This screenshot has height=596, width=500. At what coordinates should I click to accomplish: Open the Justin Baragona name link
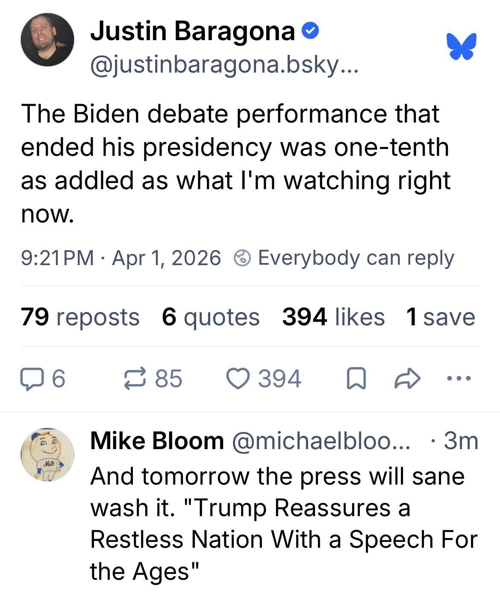click(x=192, y=31)
